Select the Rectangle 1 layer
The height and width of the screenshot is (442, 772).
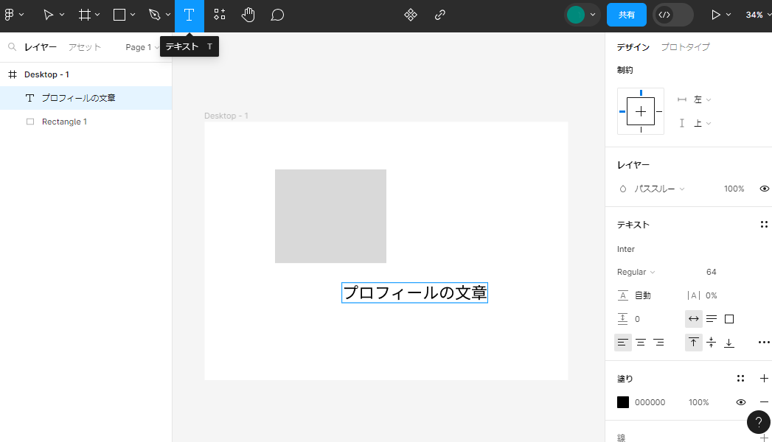coord(64,122)
